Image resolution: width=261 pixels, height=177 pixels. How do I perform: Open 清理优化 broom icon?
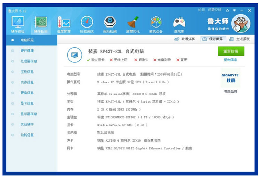tap(133, 23)
